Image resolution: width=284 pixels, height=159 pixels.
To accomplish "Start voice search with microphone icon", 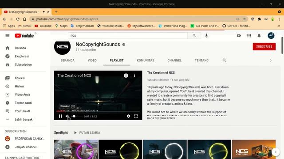I will click(206, 36).
